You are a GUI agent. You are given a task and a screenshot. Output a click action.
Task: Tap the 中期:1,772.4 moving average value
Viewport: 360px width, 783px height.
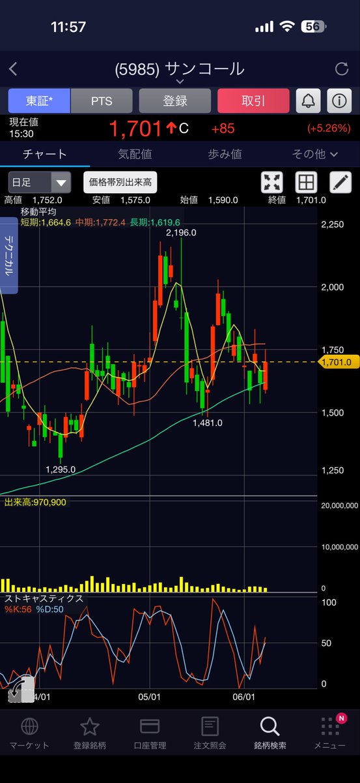(x=100, y=223)
